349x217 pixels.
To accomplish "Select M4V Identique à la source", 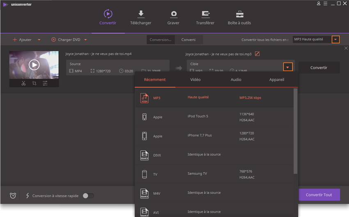I will coord(214,194).
